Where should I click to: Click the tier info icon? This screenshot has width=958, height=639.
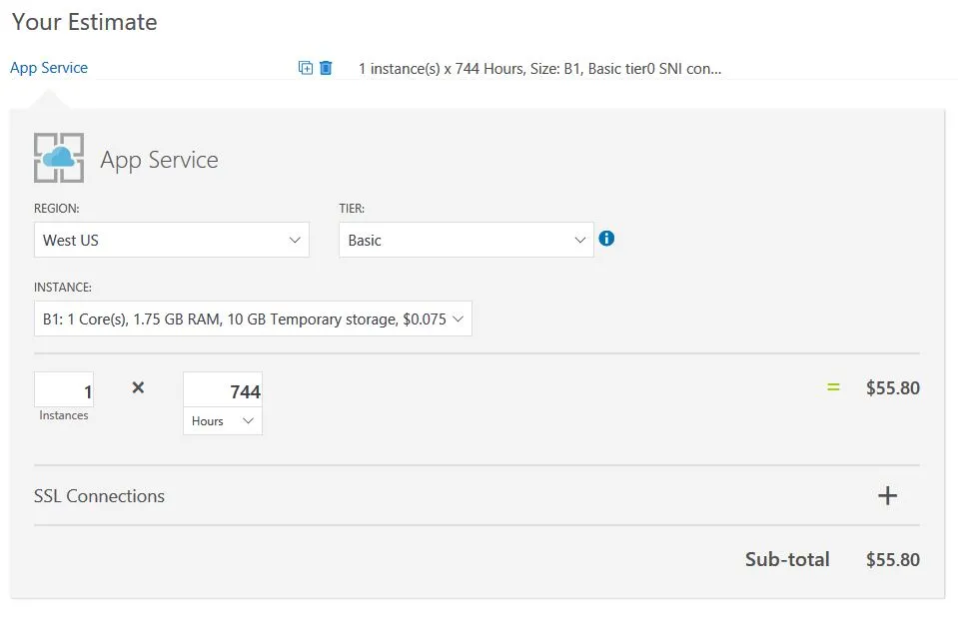click(x=606, y=239)
